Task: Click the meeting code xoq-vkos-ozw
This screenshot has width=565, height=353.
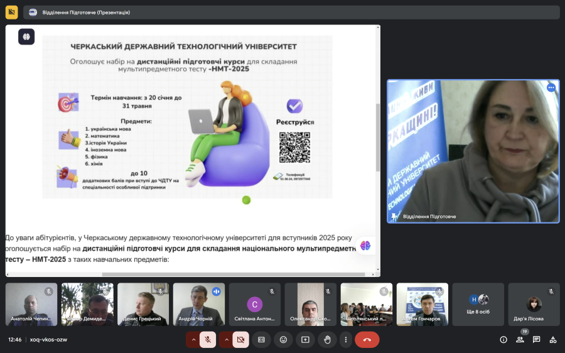Action: pyautogui.click(x=48, y=340)
